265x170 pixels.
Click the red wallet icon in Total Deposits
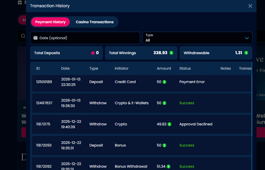pyautogui.click(x=93, y=53)
